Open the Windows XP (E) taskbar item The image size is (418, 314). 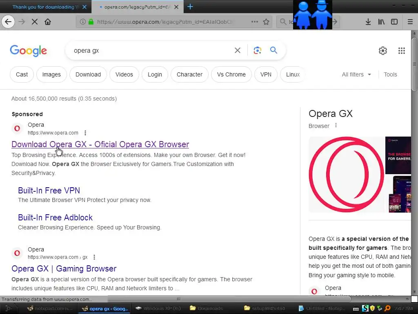pyautogui.click(x=157, y=308)
